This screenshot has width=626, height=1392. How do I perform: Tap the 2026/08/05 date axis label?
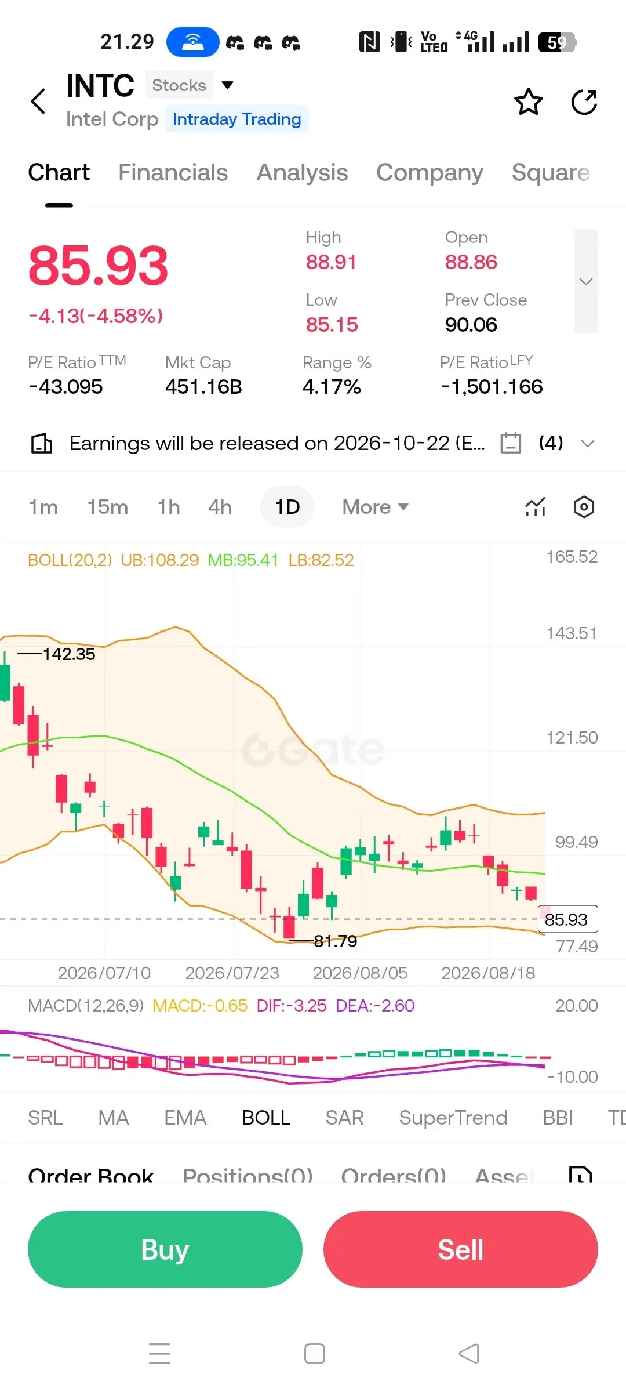360,973
